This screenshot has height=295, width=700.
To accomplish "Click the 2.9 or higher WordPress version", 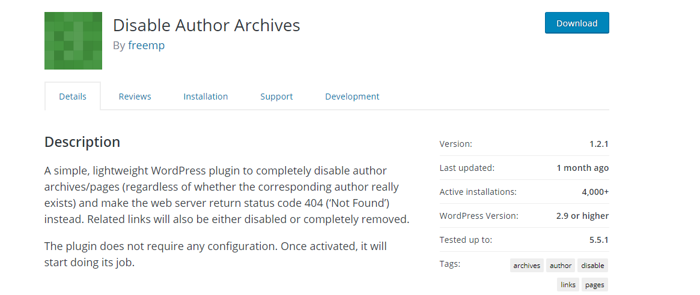I will point(583,216).
